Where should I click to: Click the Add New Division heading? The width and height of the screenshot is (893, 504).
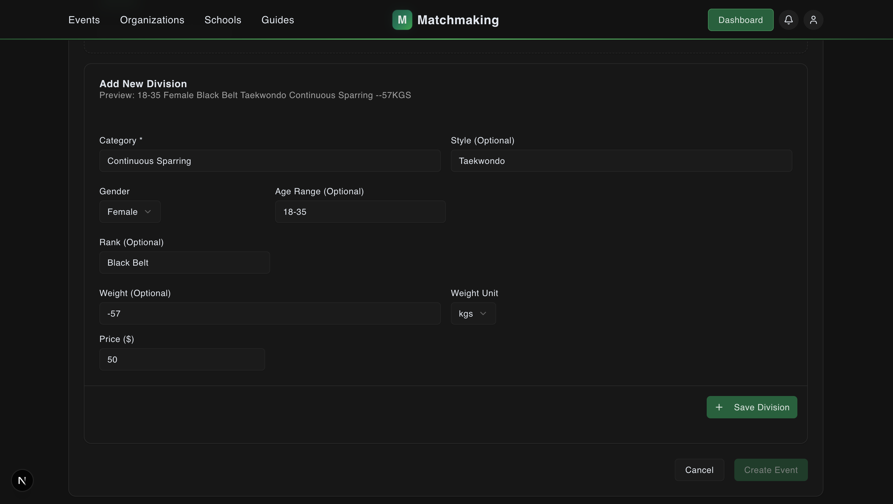[x=143, y=83]
